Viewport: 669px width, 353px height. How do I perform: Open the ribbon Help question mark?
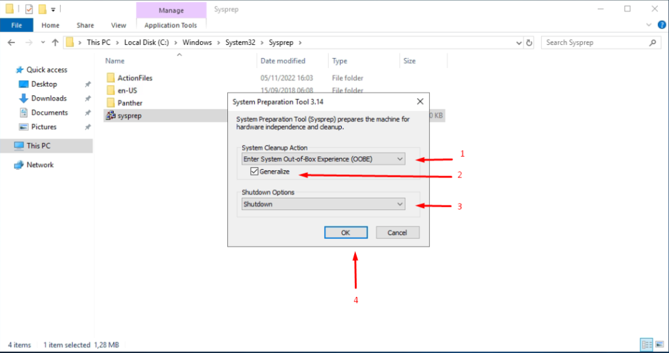point(659,25)
